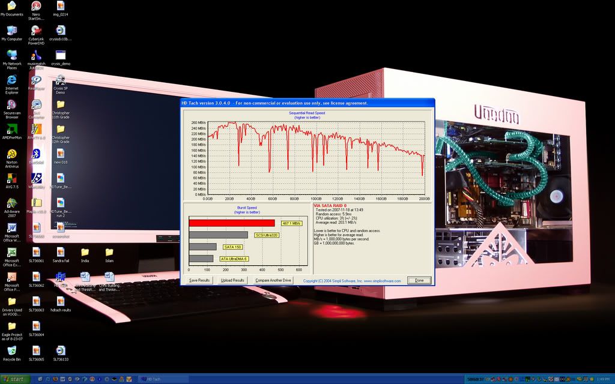Screen dimensions: 615x384
Task: Click the SCSI Ultra320 gray bar
Action: coord(219,235)
